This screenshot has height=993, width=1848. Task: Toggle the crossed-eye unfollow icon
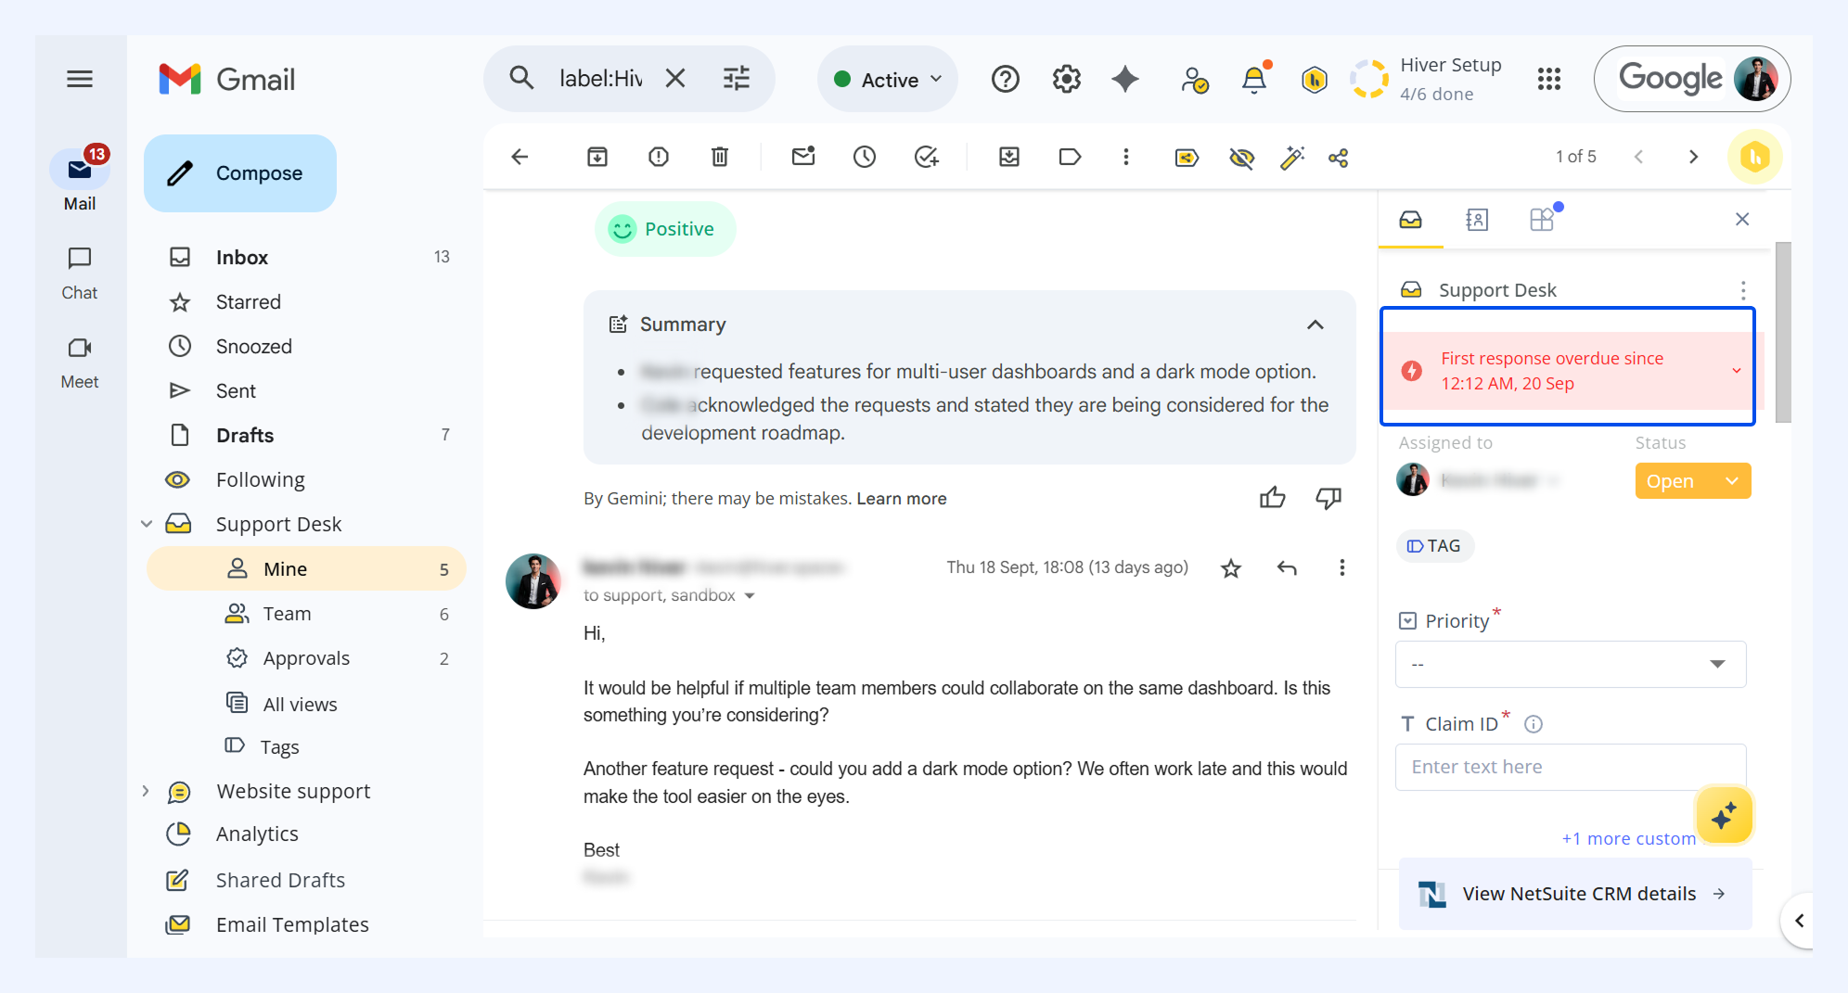(x=1241, y=158)
